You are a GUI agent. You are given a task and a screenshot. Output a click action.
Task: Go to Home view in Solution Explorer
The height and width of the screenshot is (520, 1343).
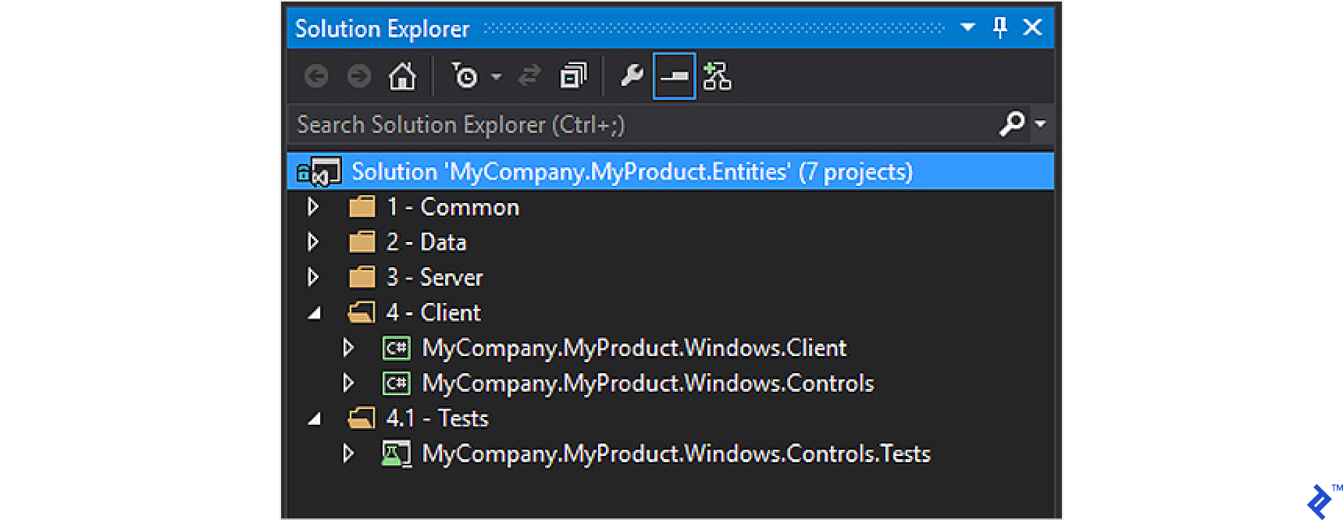point(402,77)
